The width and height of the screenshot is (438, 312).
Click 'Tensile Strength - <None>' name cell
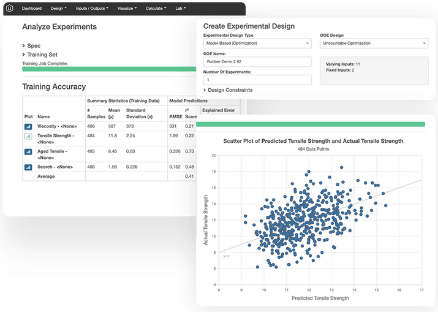(56, 139)
